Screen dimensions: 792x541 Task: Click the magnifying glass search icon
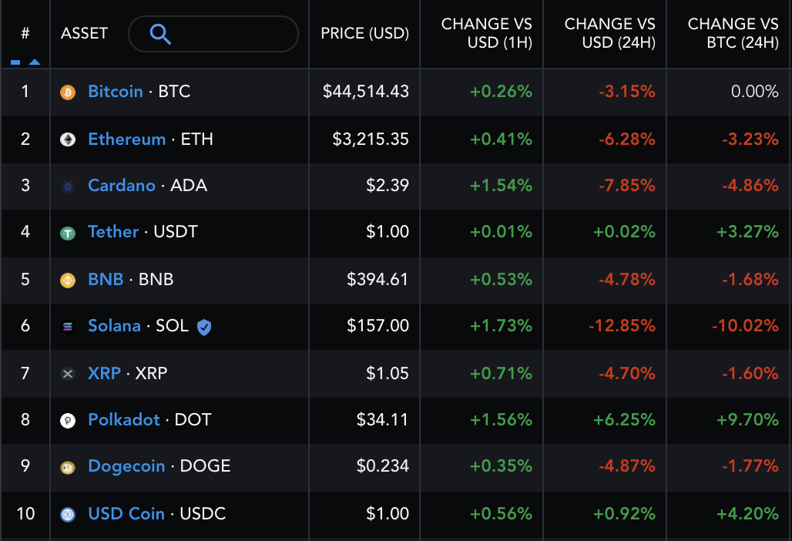click(160, 35)
